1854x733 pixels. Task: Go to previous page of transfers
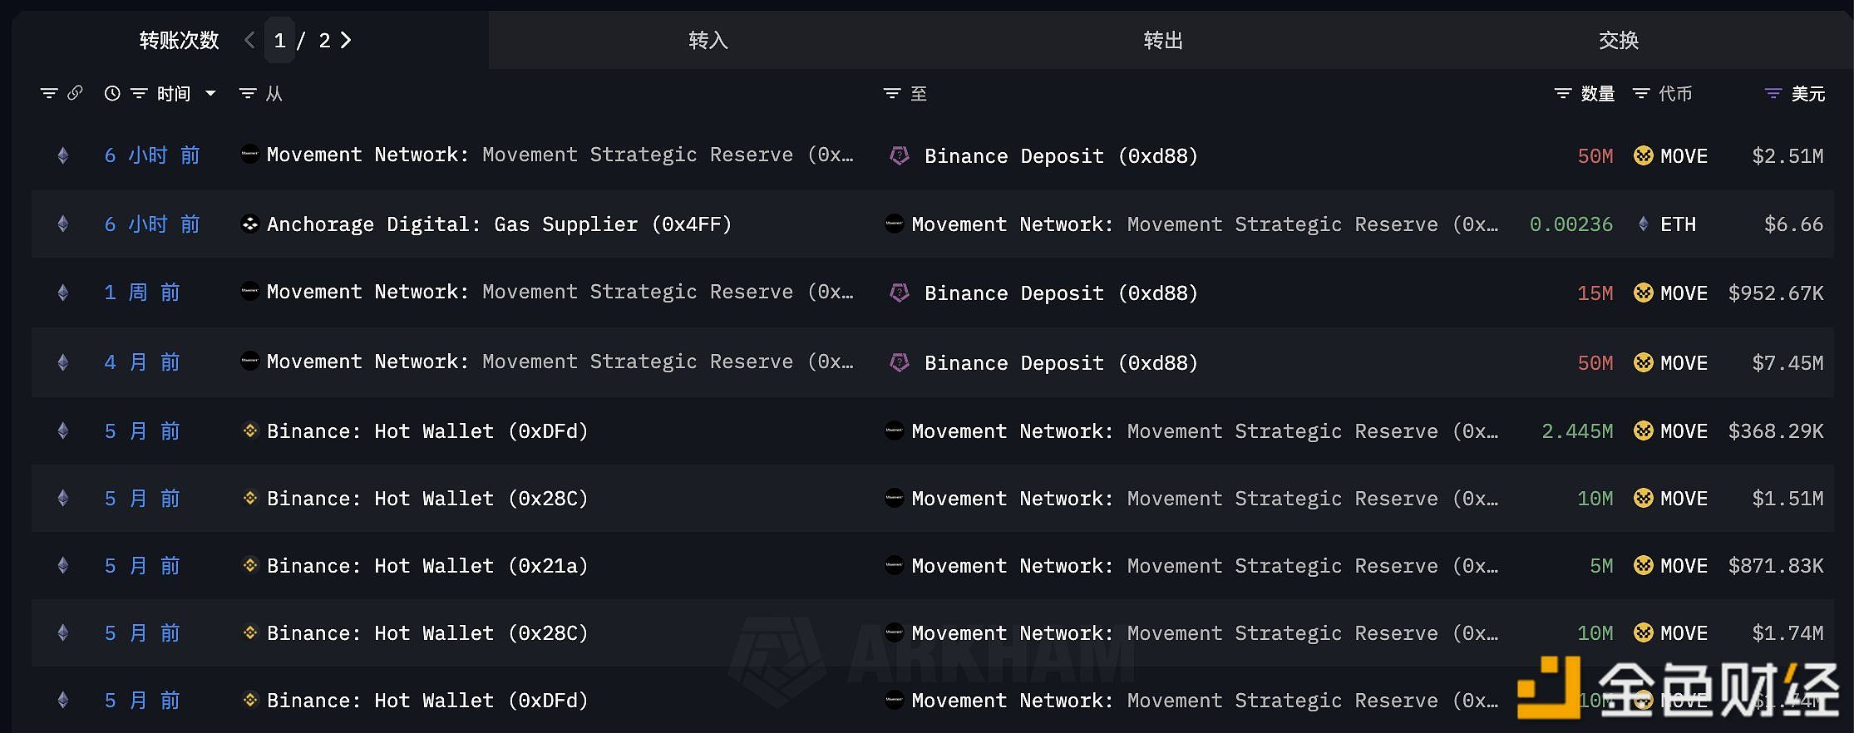click(249, 41)
